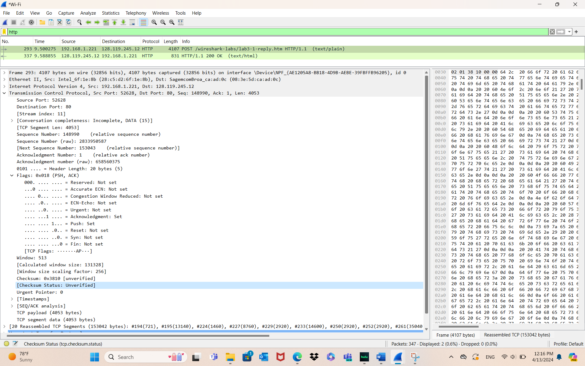Click the display filter bookmark icon
Screen dimensions: 585x366
click(x=4, y=32)
